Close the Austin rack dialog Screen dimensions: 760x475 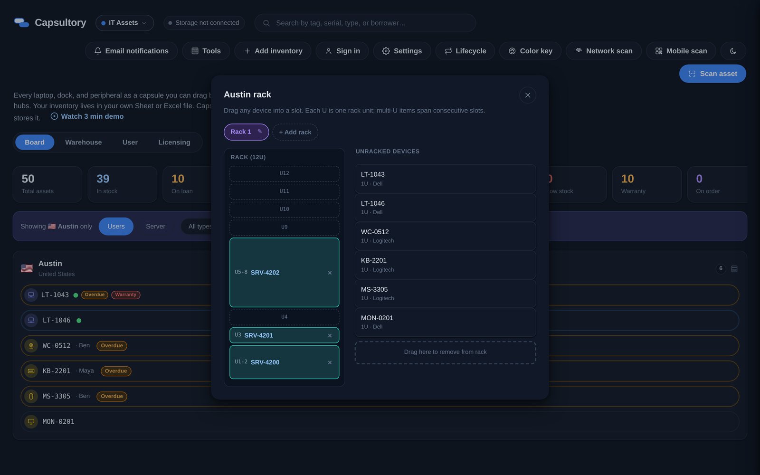(527, 95)
